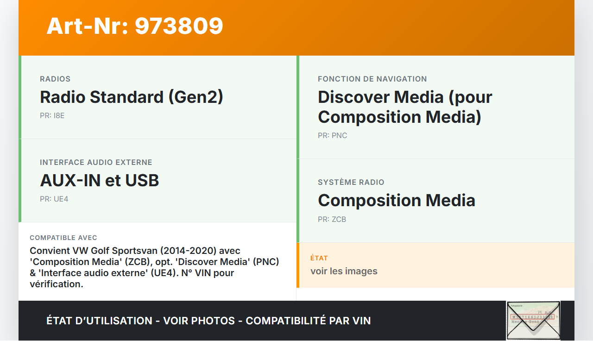Click the PR: PNC code
The width and height of the screenshot is (593, 341).
point(332,136)
